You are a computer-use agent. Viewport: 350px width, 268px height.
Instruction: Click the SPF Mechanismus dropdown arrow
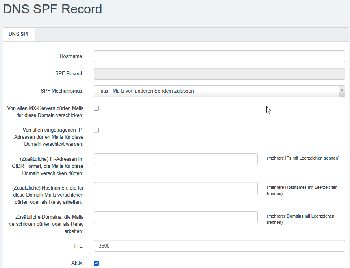342,91
